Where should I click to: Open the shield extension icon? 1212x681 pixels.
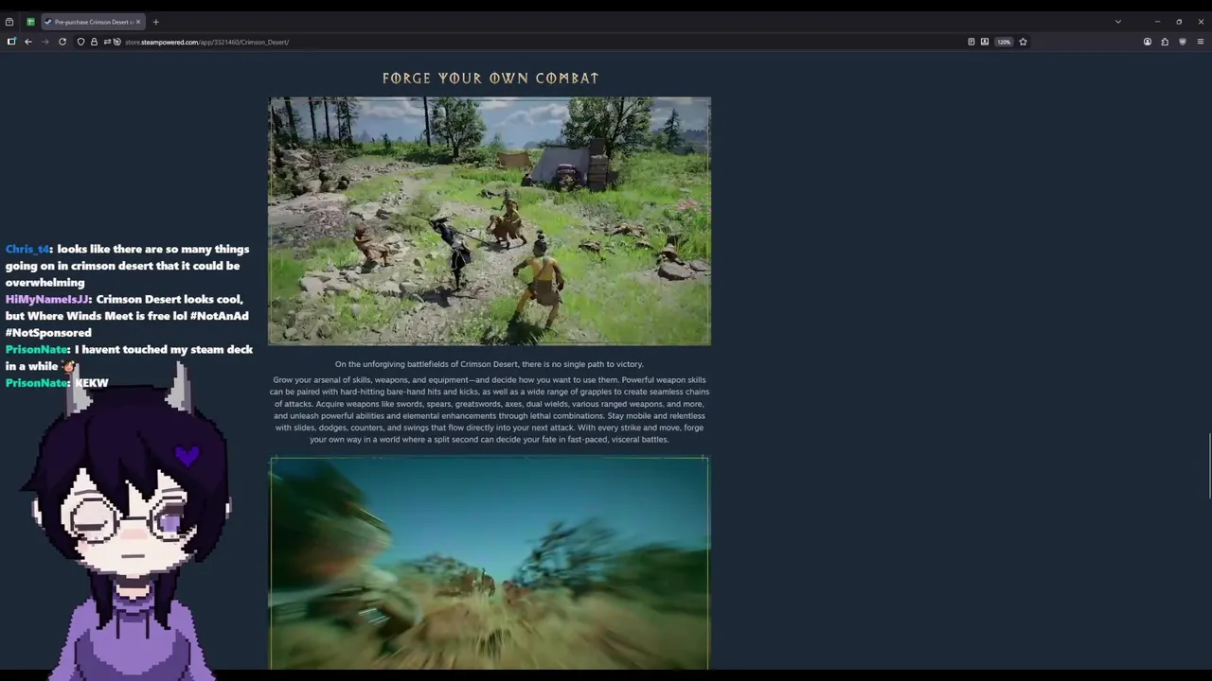click(1183, 42)
